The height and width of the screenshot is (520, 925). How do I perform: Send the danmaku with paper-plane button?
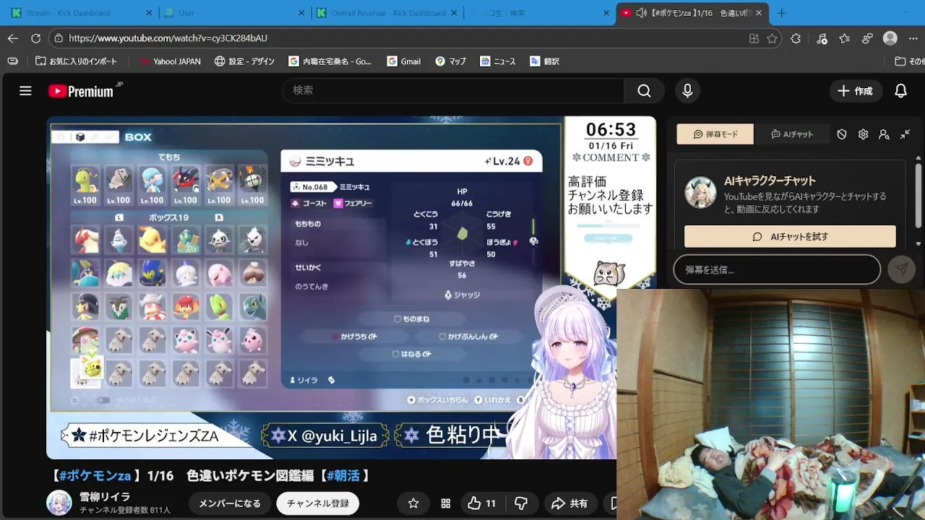coord(901,269)
